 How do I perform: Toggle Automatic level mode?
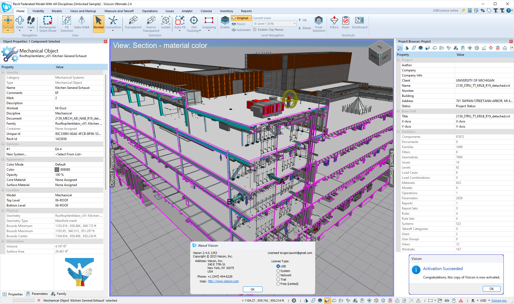[241, 30]
